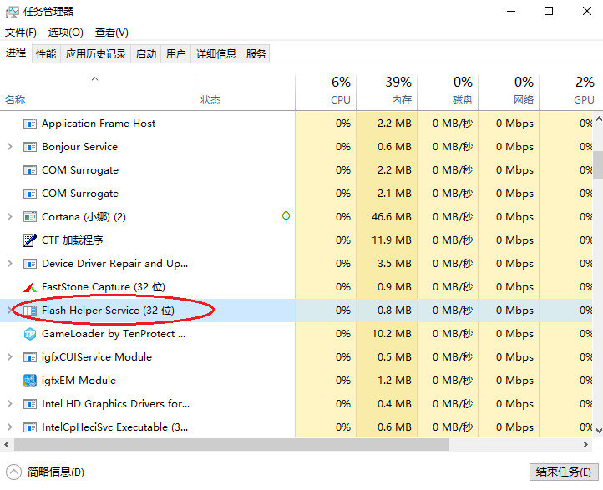
Task: Click the 2.1 MB COM Surrogate icon
Action: point(30,194)
